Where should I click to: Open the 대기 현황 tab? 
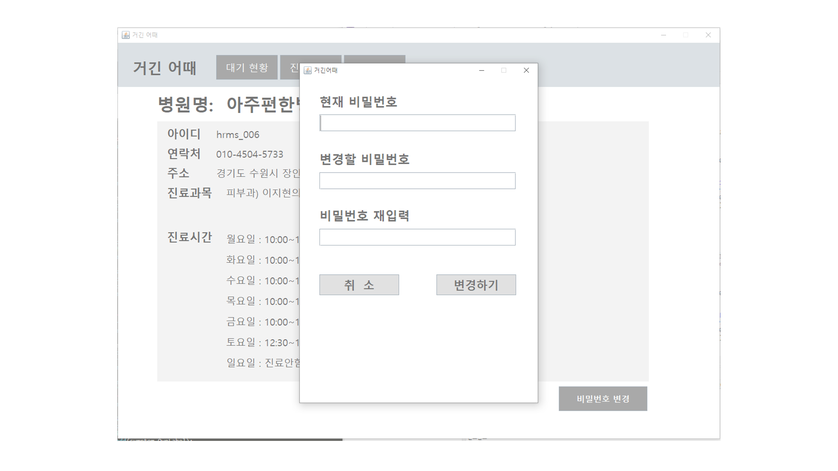click(247, 68)
